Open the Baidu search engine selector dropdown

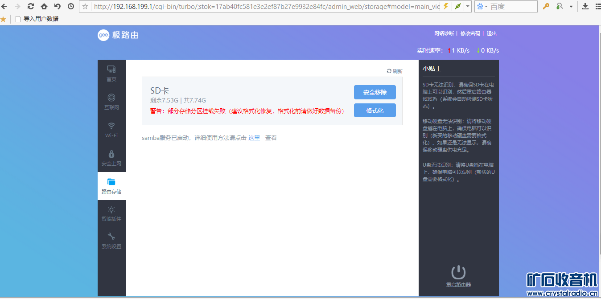pos(482,6)
